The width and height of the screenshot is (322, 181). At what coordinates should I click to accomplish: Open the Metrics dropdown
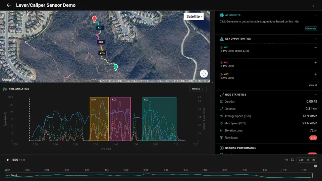pos(198,89)
